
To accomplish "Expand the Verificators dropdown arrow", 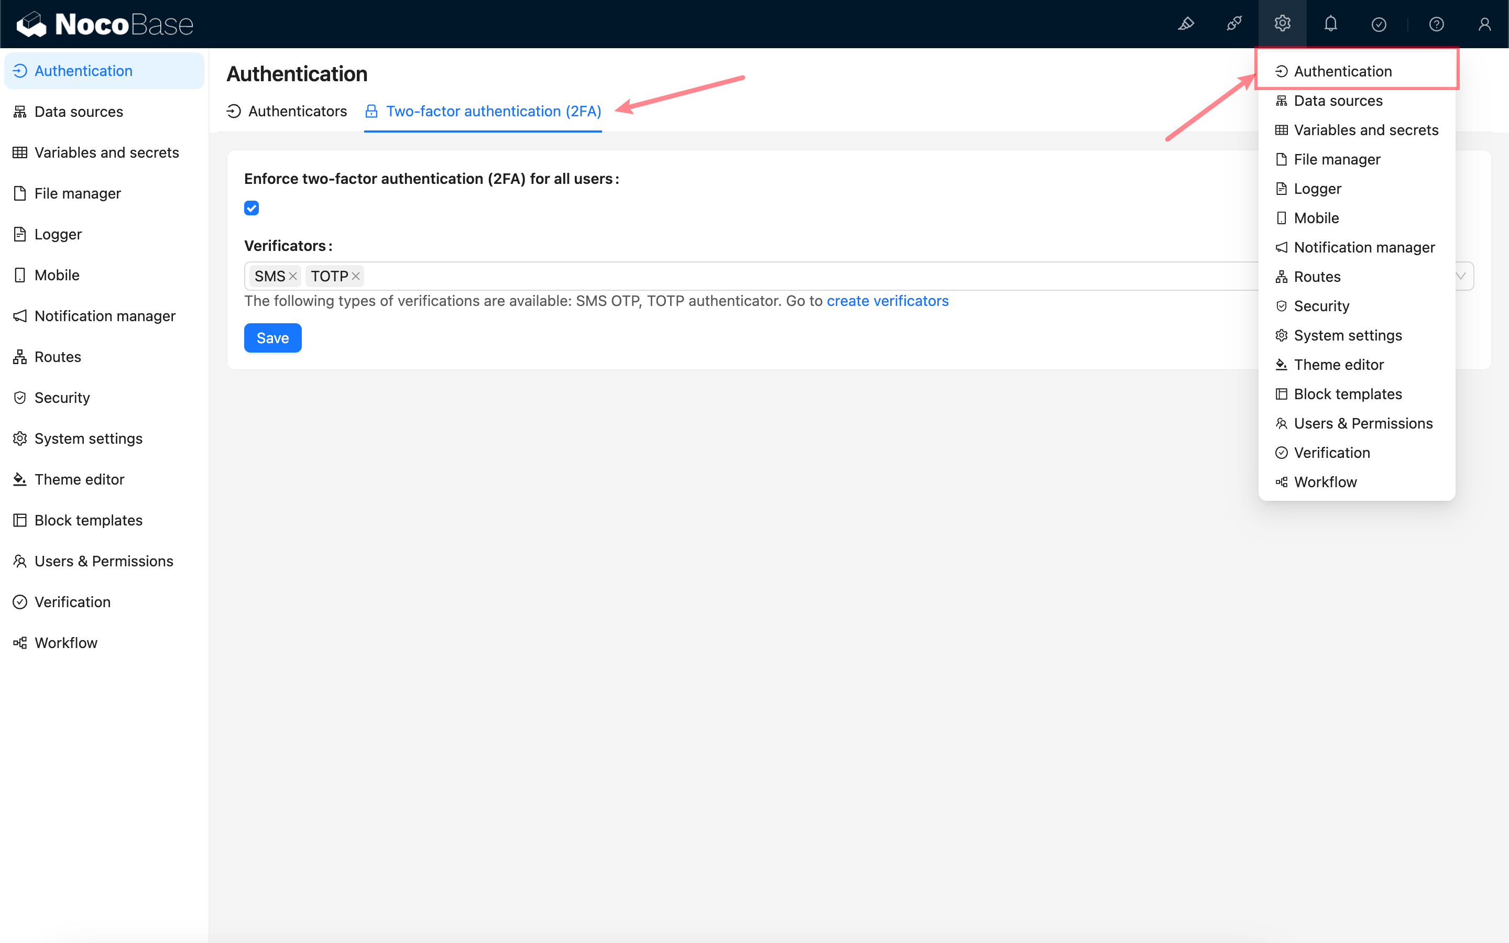I will pyautogui.click(x=1461, y=276).
